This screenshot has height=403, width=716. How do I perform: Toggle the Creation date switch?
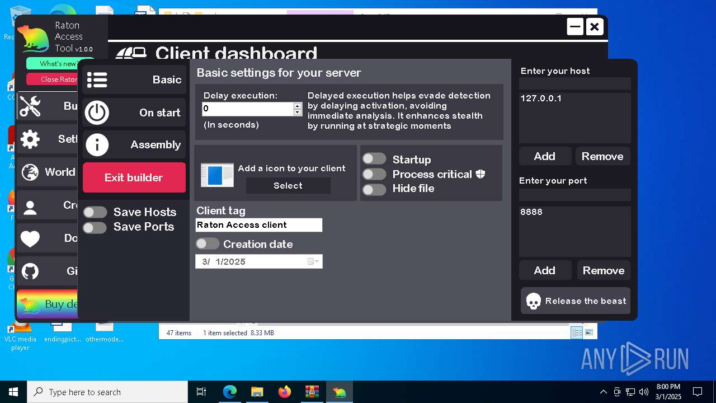[x=208, y=243]
